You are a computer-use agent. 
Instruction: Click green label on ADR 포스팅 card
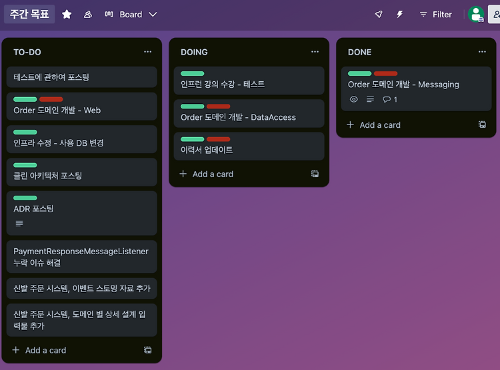(25, 198)
